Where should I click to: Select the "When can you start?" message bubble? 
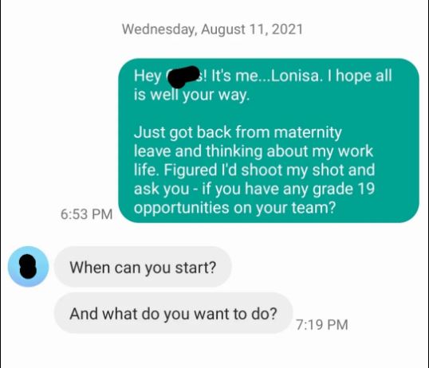click(143, 267)
